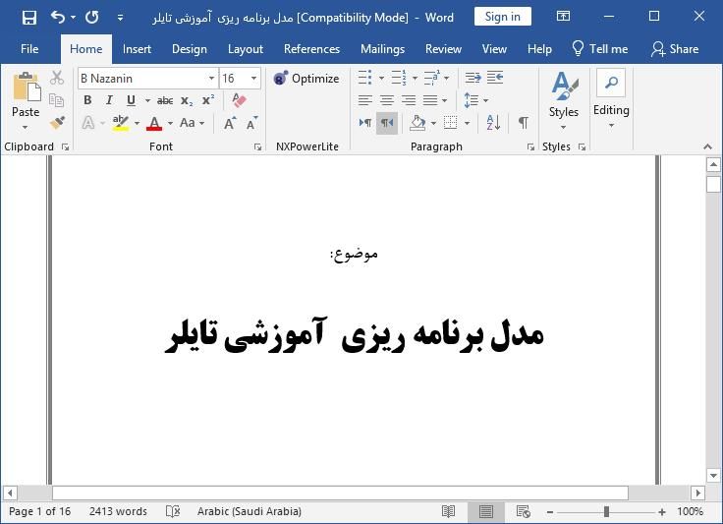Switch to the Layout tab
Viewport: 723px width, 524px height.
click(246, 49)
